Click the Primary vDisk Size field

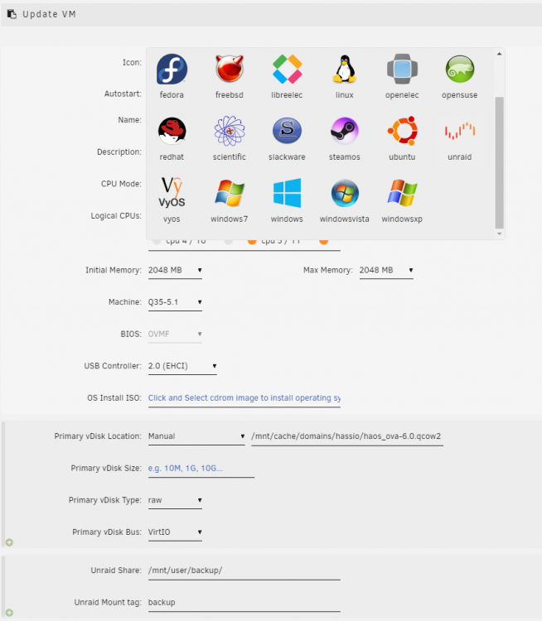[x=201, y=468]
